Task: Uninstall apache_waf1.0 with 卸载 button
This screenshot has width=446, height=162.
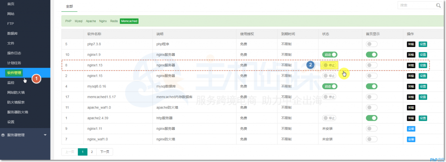Action: 411,108
